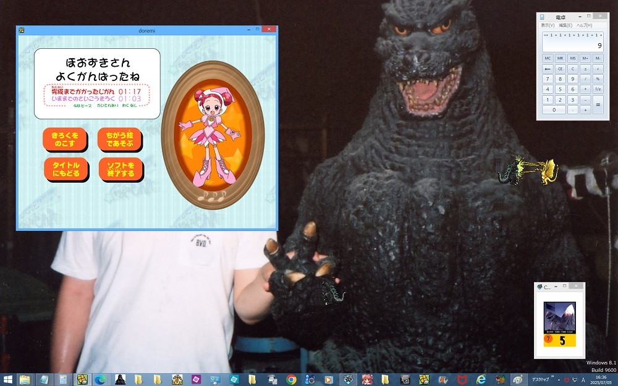The height and width of the screenshot is (386, 618).
Task: Return to title with タイトルにもどる
Action: [66, 169]
